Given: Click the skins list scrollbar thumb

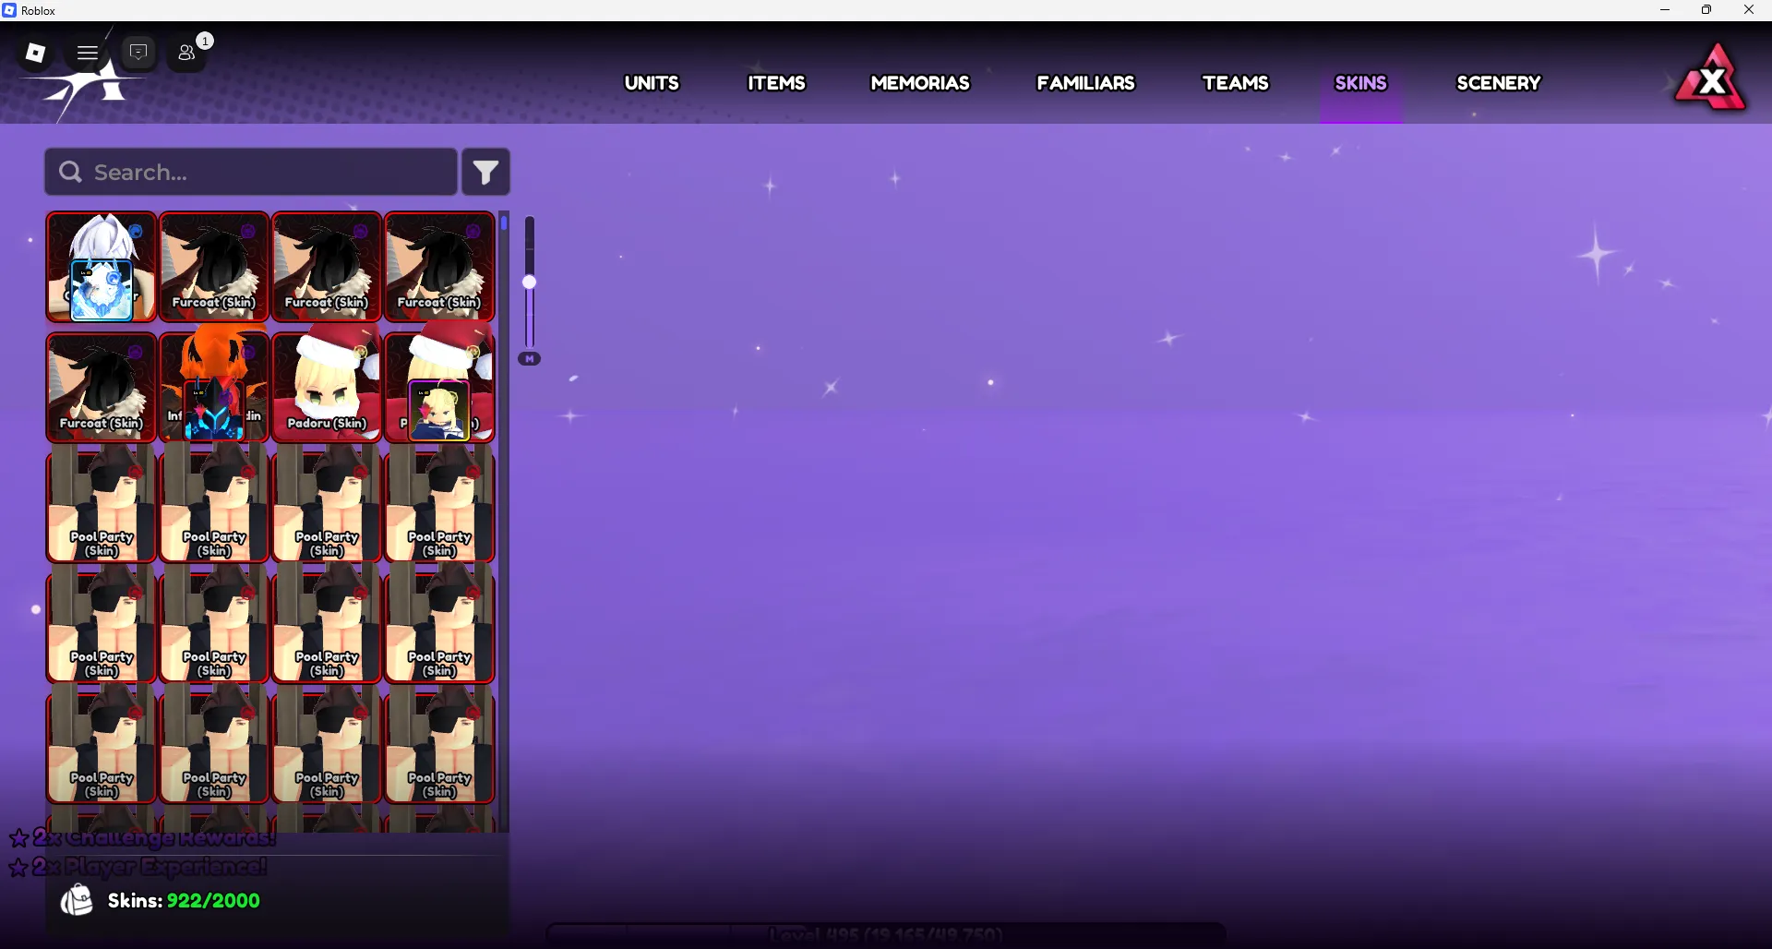Looking at the screenshot, I should coord(504,222).
